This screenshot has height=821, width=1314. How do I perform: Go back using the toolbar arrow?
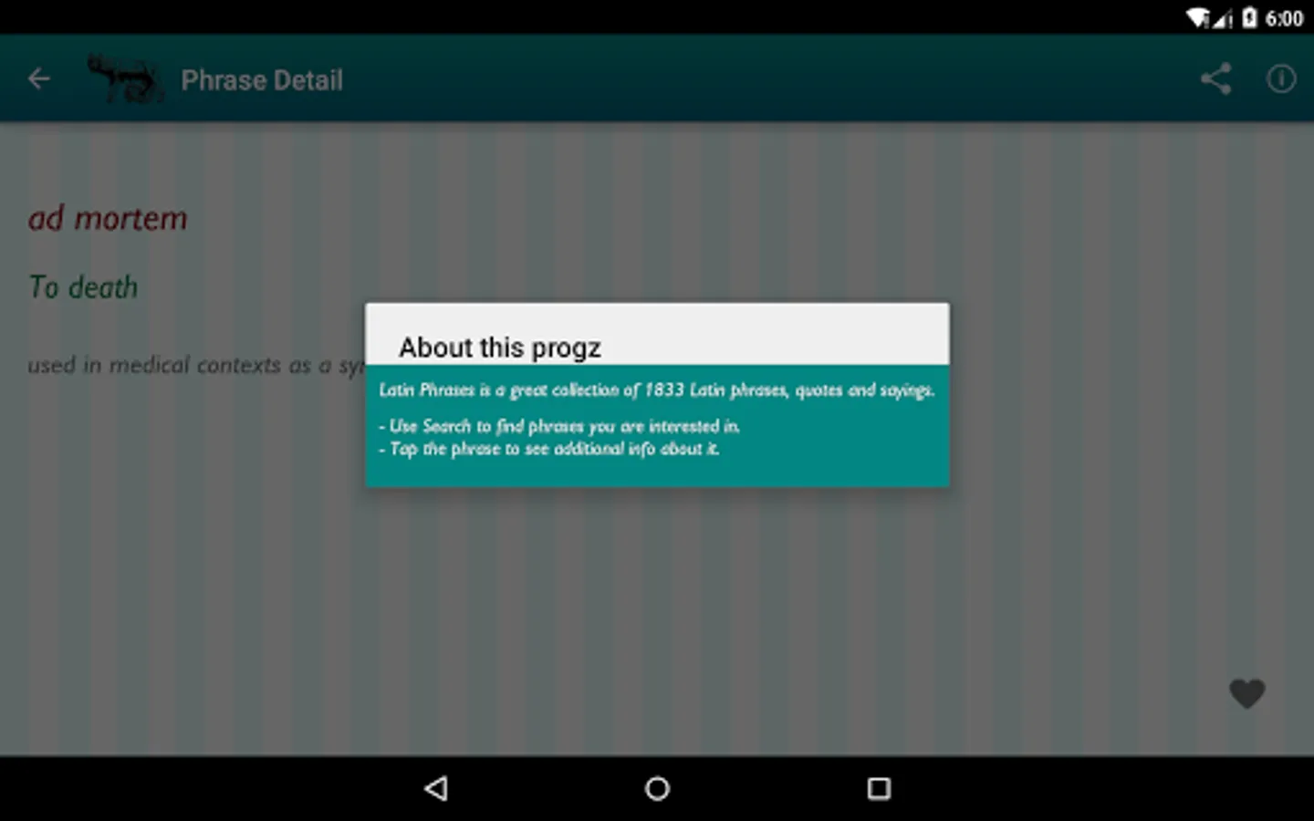pyautogui.click(x=38, y=79)
